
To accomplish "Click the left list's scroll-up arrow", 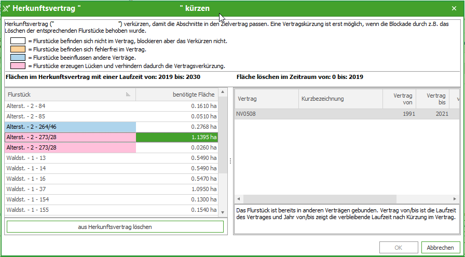I will [223, 92].
